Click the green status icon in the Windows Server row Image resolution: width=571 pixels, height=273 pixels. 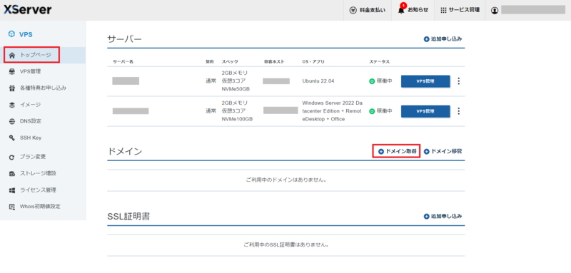(372, 111)
